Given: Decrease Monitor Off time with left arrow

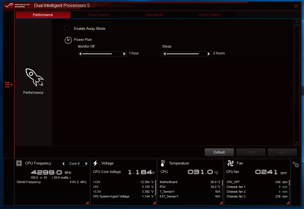Looking at the screenshot, I should click(80, 54).
